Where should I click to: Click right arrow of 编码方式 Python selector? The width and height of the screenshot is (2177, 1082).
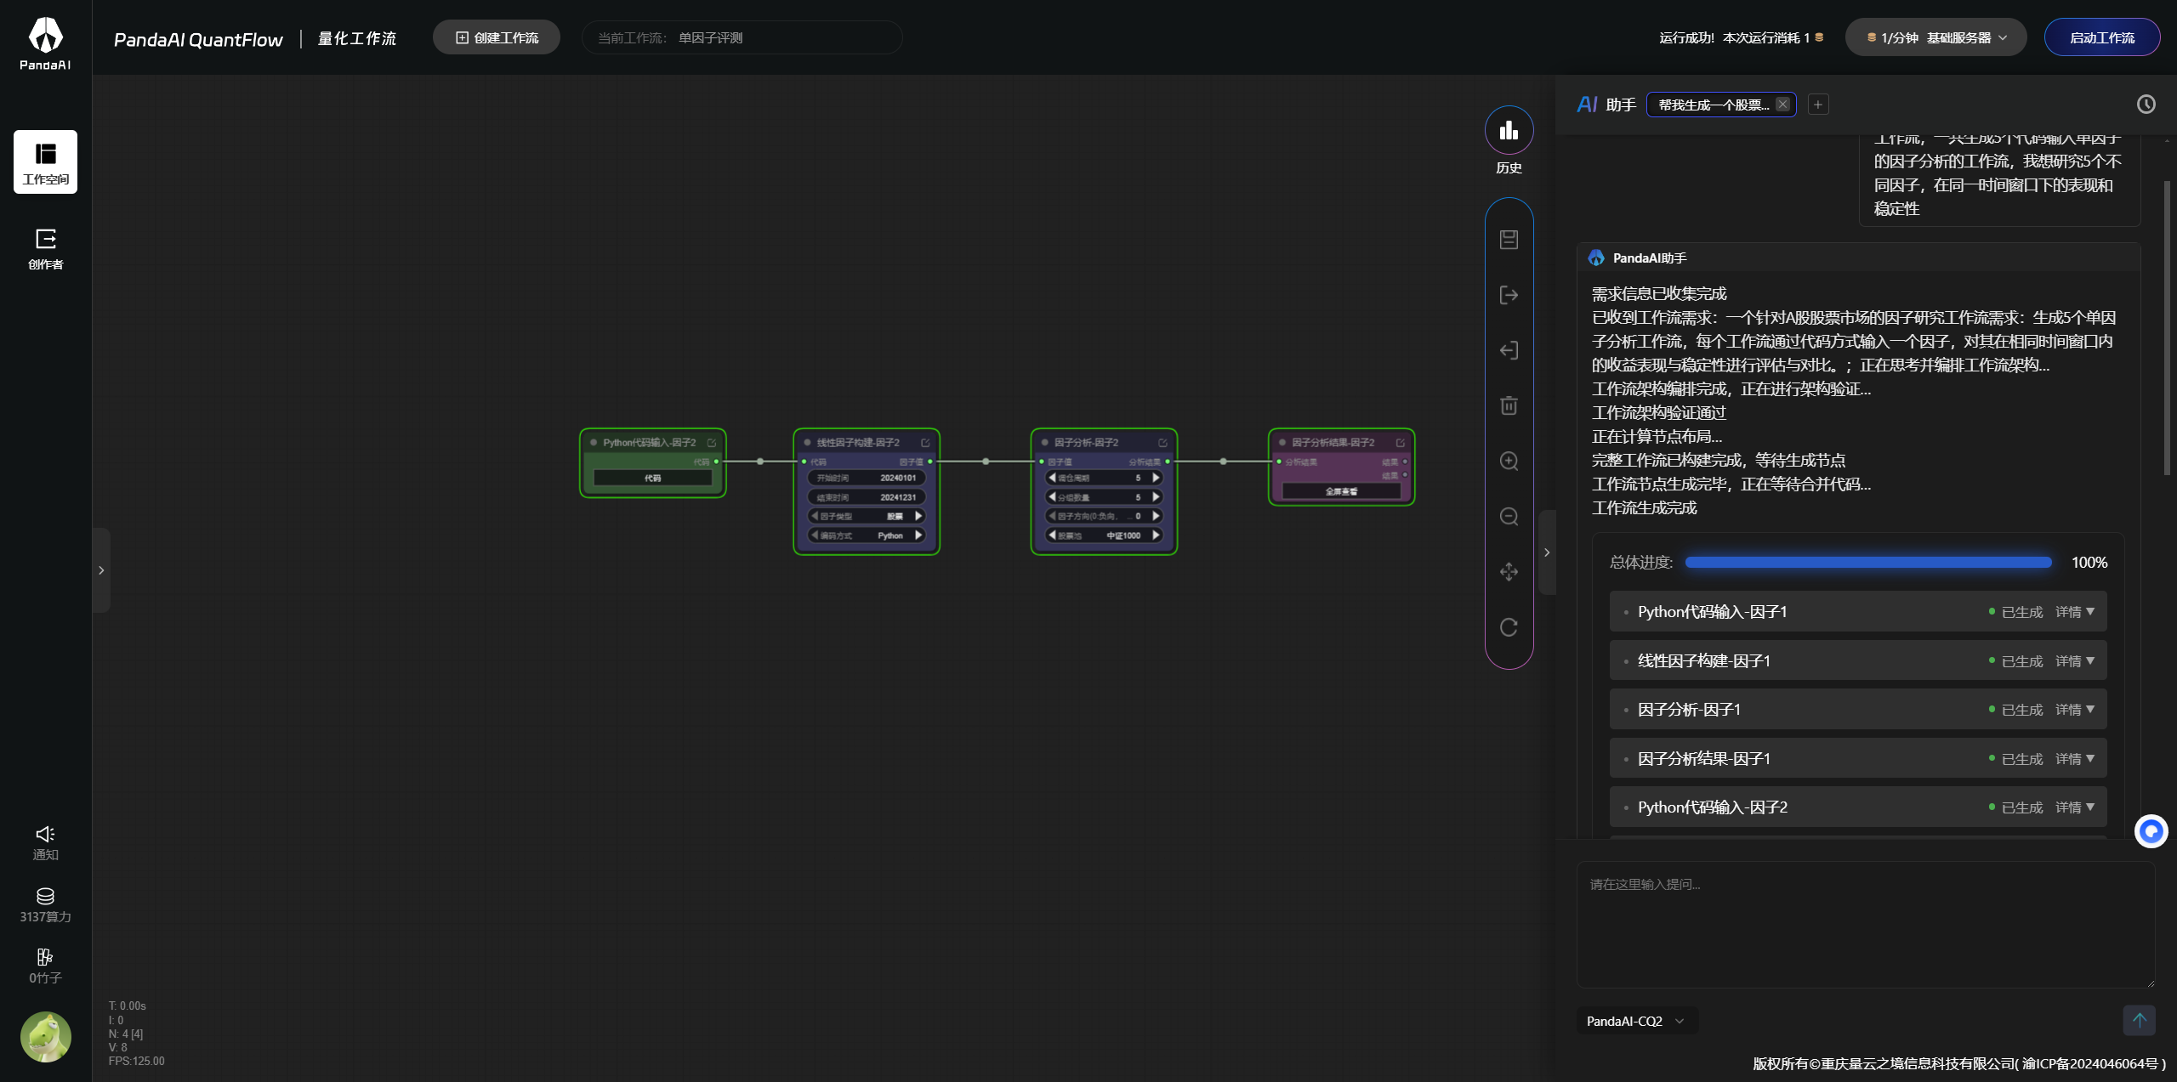point(918,535)
